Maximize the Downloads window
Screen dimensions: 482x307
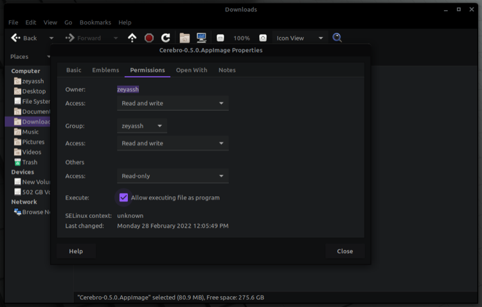[459, 10]
